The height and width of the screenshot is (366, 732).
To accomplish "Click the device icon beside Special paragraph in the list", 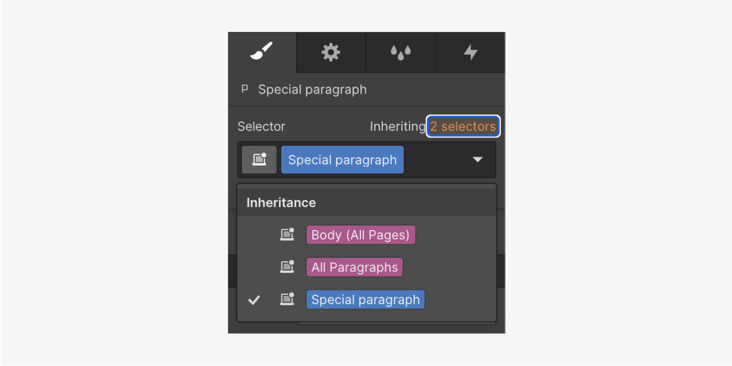I will coord(287,299).
